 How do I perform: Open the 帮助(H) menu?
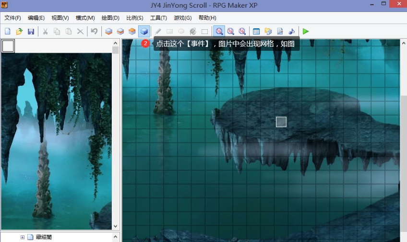click(207, 18)
